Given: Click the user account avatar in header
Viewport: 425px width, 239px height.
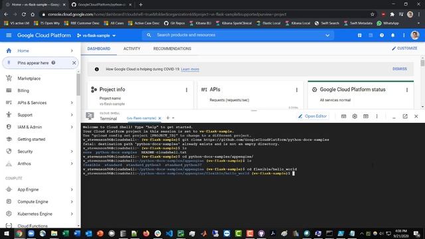Looking at the screenshot, I should [414, 35].
